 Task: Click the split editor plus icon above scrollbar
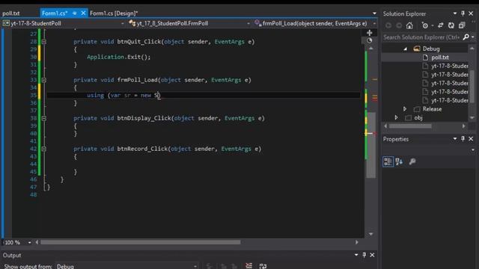[x=369, y=33]
